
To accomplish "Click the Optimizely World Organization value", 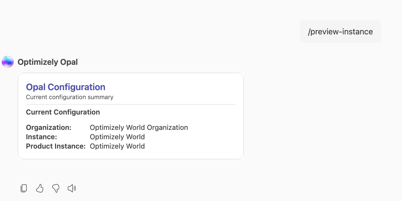I will tap(139, 127).
